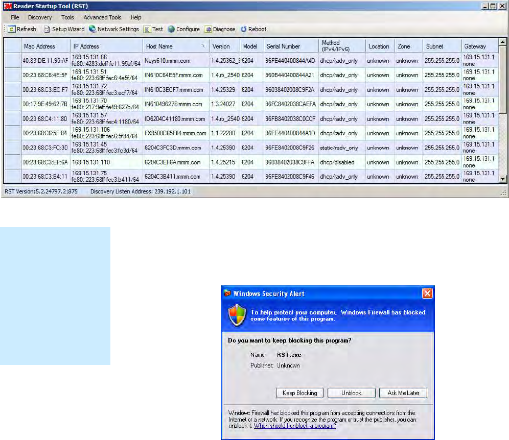Open the Setup Wizard icon
509x440 pixels.
click(x=47, y=29)
